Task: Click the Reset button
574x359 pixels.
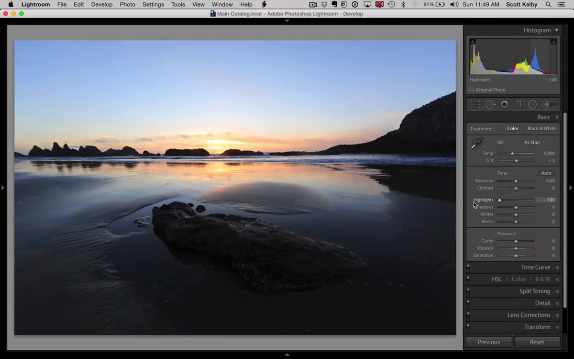Action: (537, 342)
